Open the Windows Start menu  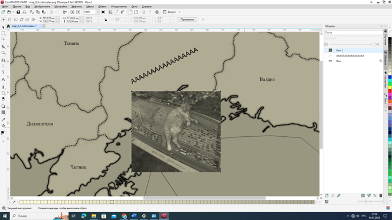[5, 216]
